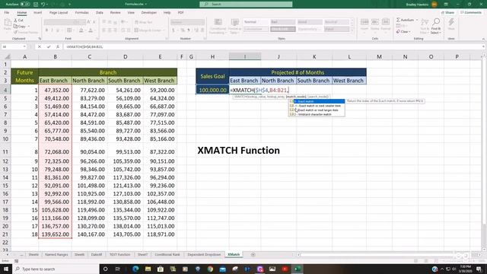Open Chrome from the taskbar
The image size is (487, 274).
210,269
